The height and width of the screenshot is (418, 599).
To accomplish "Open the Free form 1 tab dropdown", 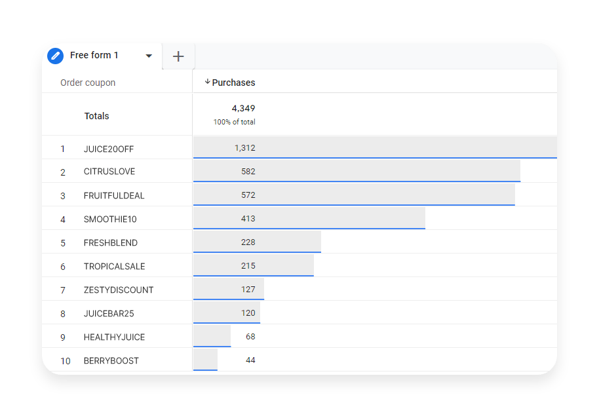I will [x=149, y=56].
